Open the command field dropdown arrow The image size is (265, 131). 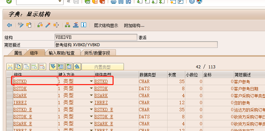tap(60, 1)
